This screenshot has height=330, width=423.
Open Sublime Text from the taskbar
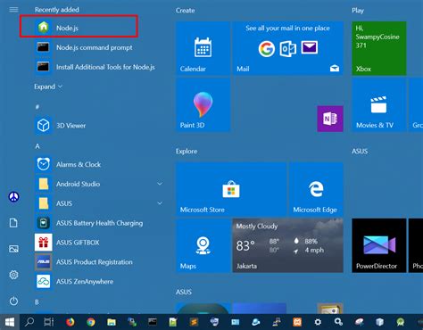[x=194, y=322]
